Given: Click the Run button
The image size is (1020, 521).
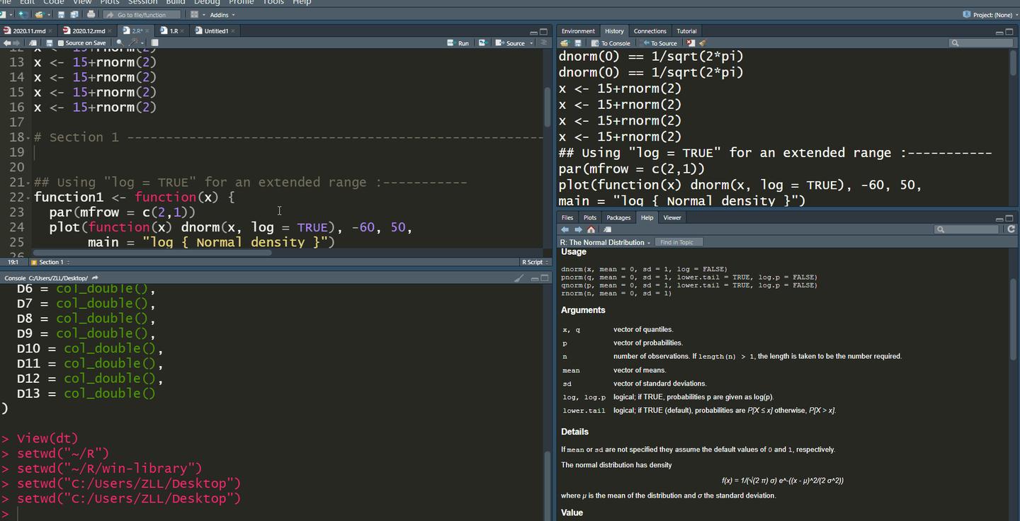Looking at the screenshot, I should [458, 43].
